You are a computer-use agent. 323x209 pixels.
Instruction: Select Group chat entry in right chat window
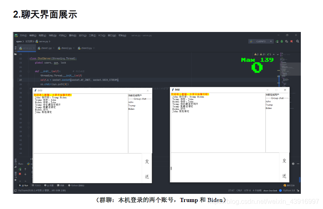[x=277, y=98]
